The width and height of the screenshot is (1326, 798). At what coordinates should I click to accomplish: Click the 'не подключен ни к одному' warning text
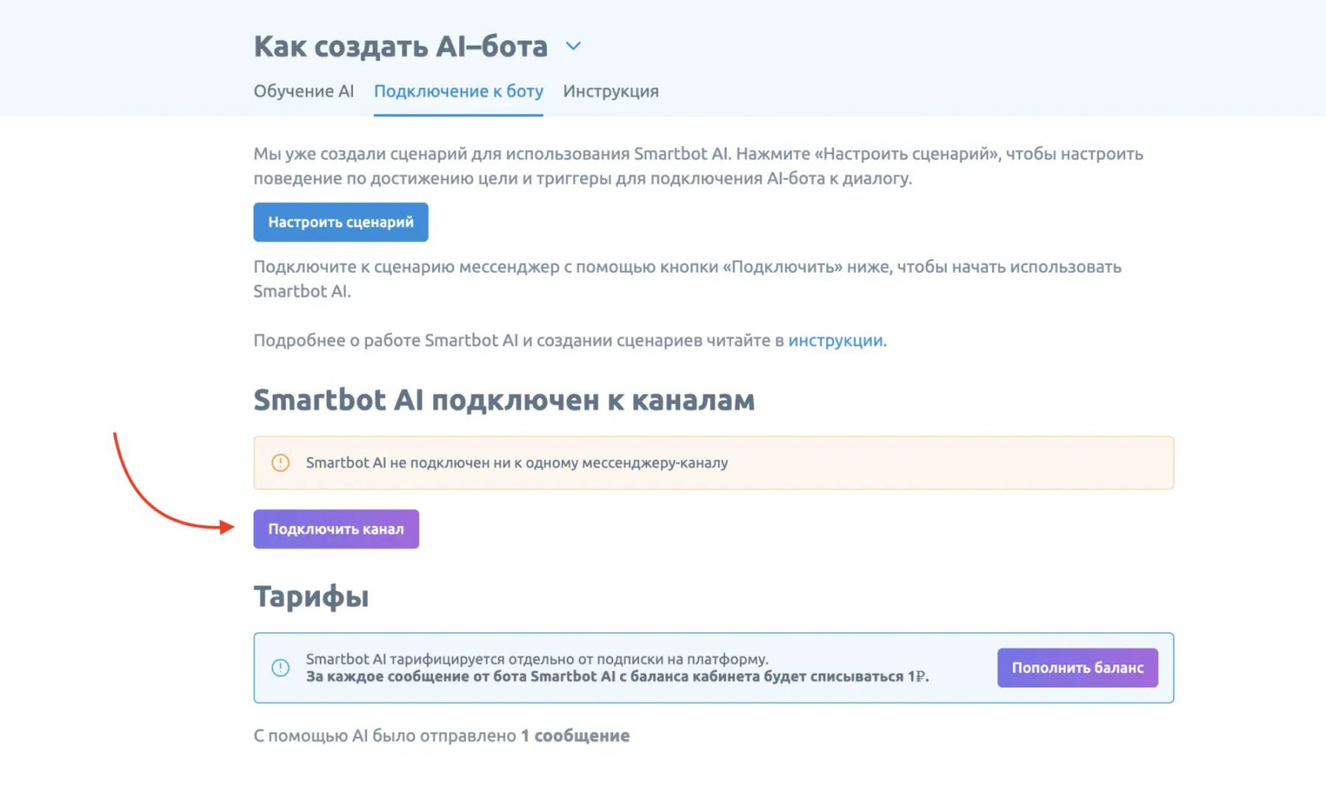(516, 462)
